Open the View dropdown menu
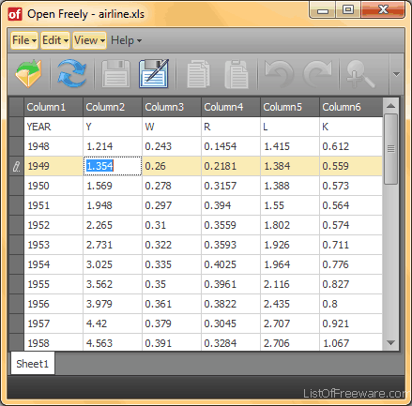 tap(90, 40)
